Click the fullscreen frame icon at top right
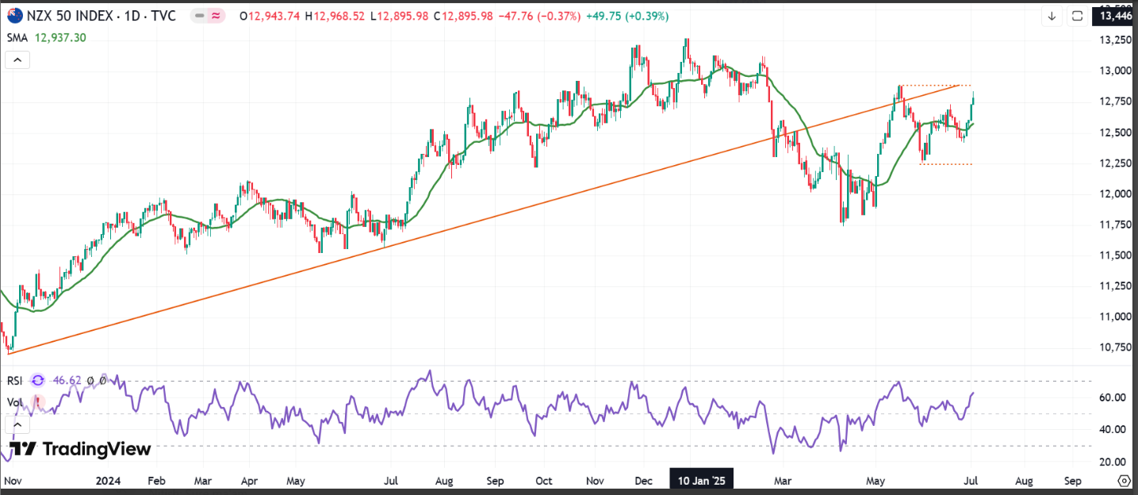 [1077, 16]
